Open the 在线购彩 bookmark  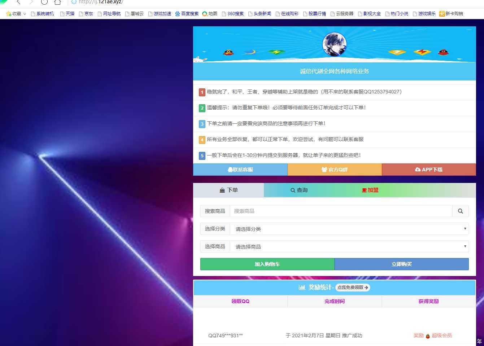[x=287, y=14]
